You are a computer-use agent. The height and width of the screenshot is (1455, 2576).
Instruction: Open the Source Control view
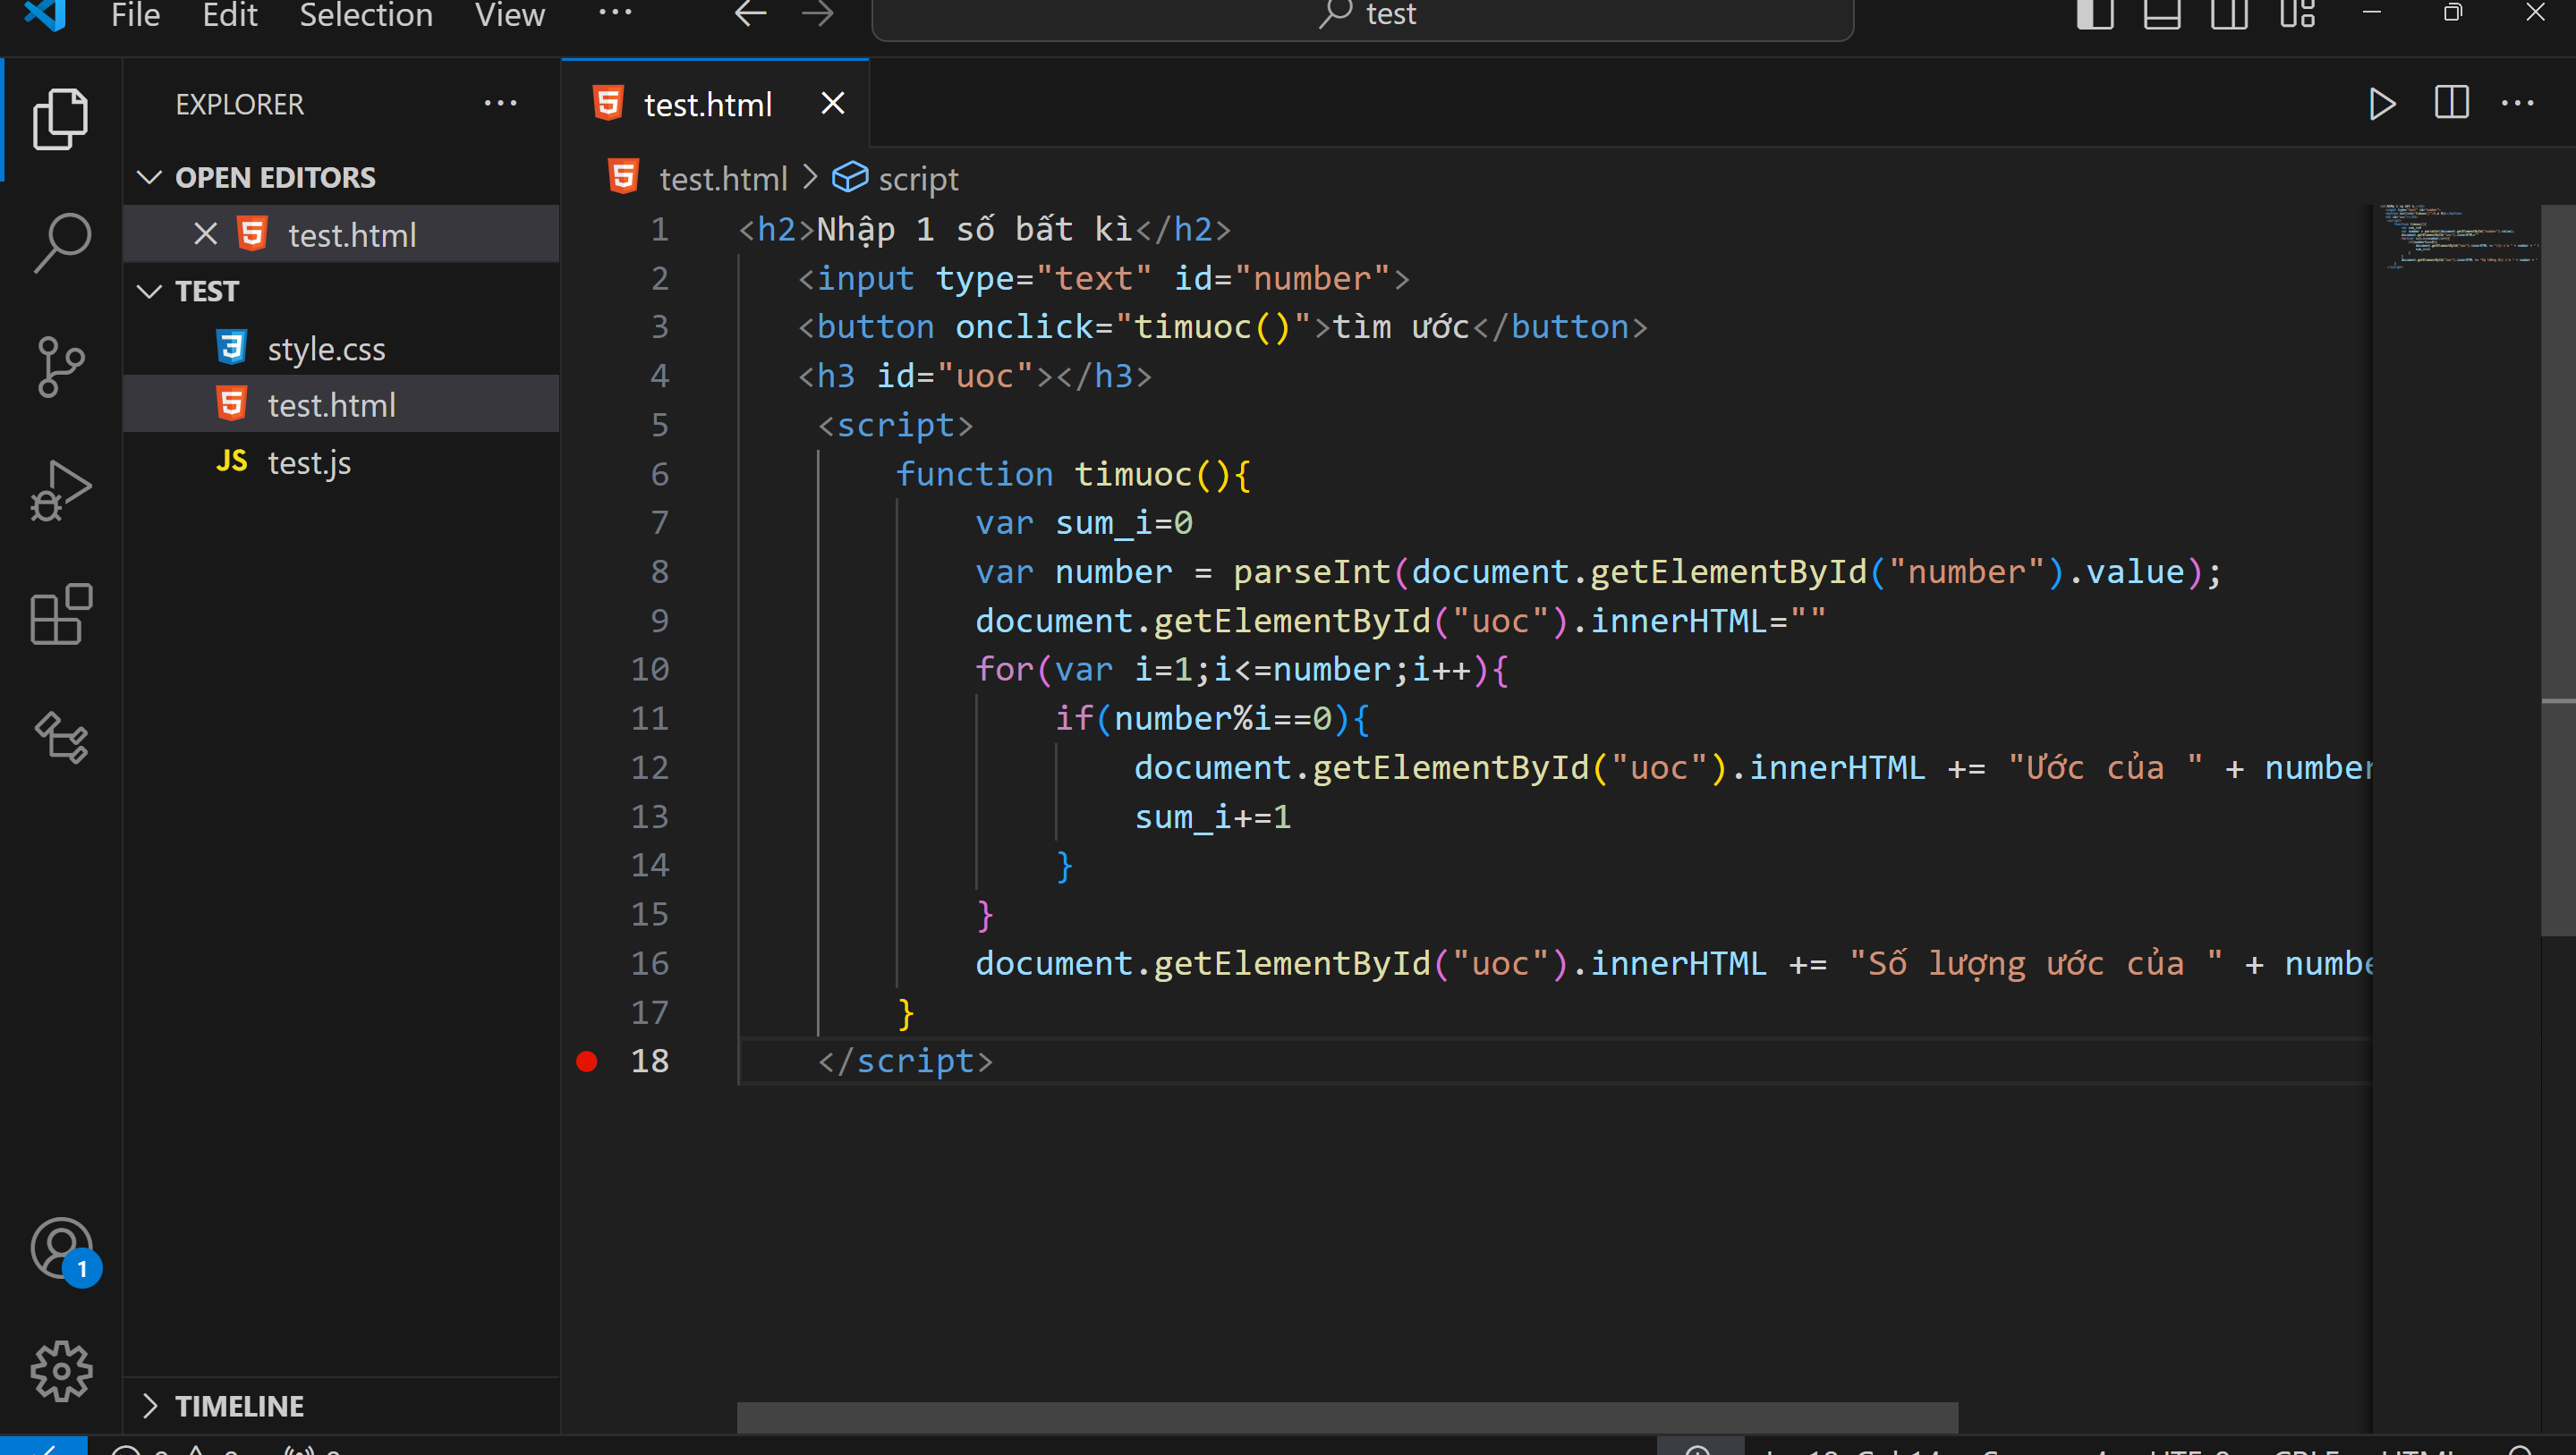coord(61,367)
